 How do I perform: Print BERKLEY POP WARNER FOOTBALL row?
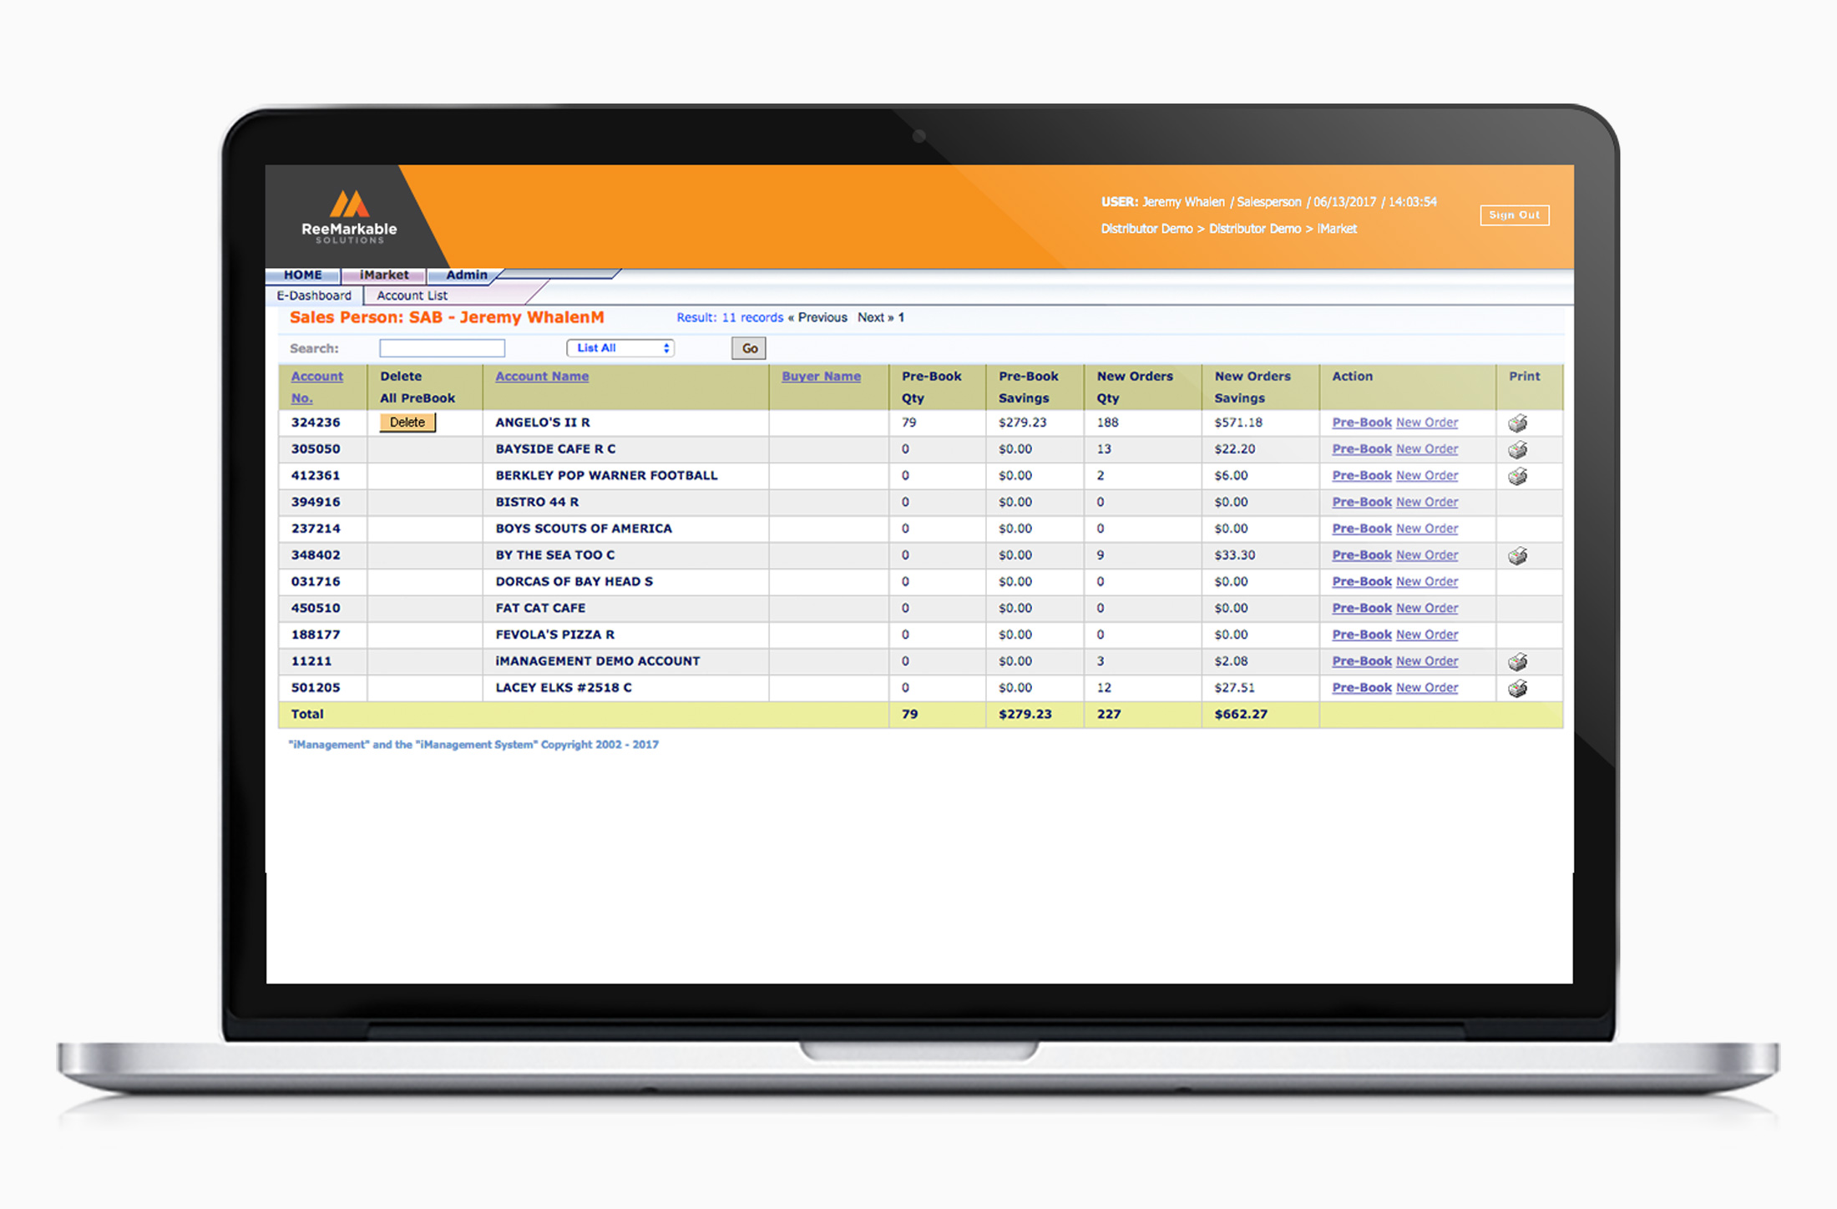[1517, 477]
